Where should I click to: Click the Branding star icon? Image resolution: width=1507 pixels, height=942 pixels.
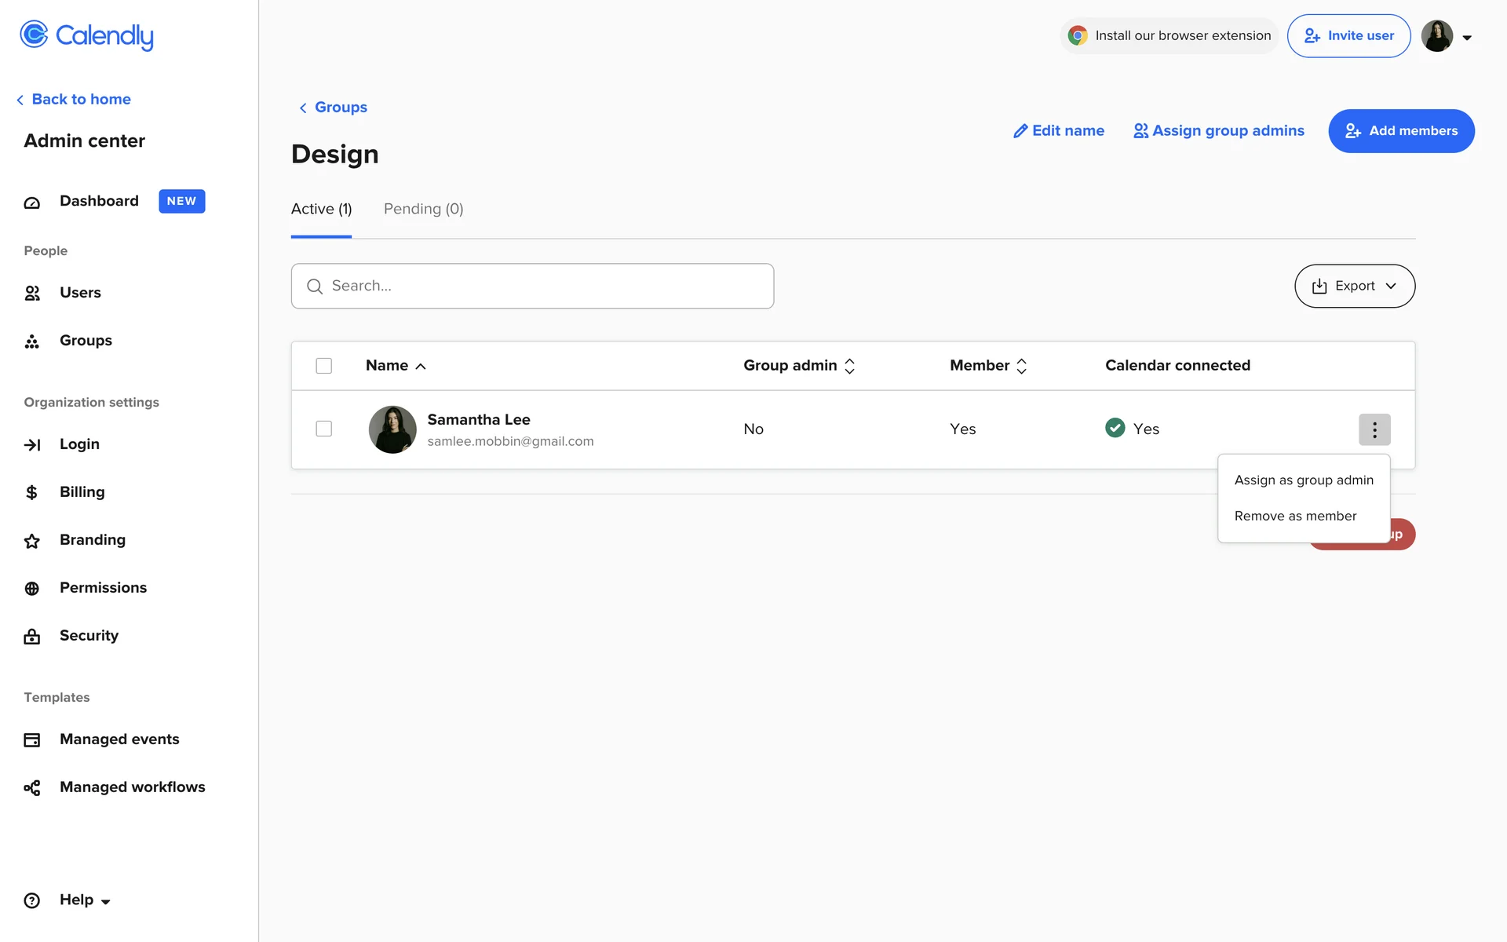coord(32,541)
